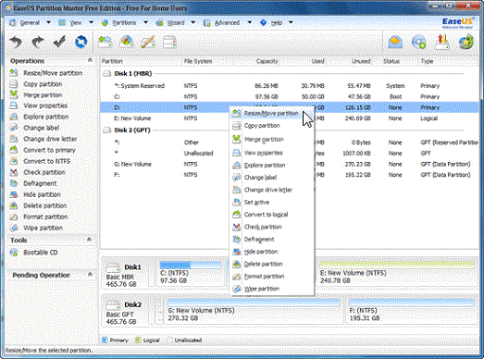Viewport: 484px width, 359px height.
Task: Open the General menu dropdown arrow
Action: coord(48,22)
